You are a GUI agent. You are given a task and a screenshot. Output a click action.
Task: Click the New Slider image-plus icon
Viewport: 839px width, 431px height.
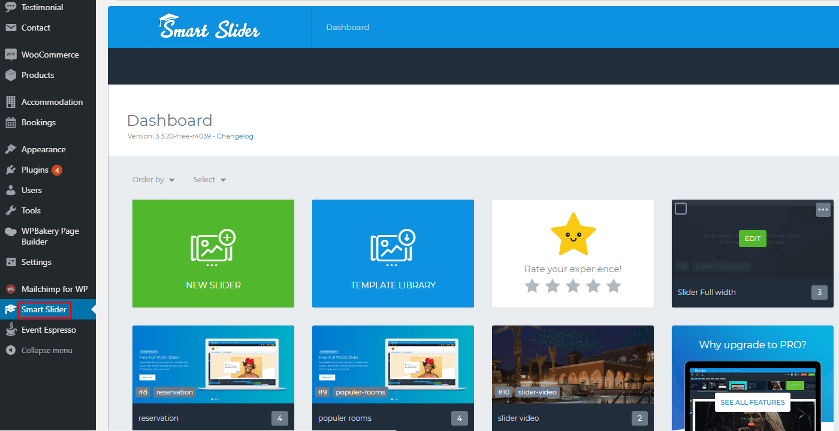213,247
